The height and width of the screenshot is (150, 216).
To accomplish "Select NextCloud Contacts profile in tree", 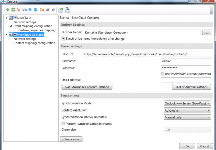I will (x=30, y=35).
